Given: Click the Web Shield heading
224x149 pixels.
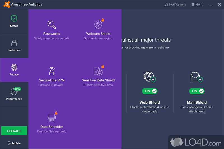Looking at the screenshot, I should (x=150, y=102).
